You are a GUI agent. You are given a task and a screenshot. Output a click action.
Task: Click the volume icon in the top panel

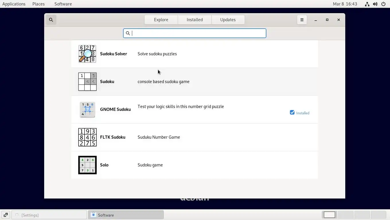(375, 4)
